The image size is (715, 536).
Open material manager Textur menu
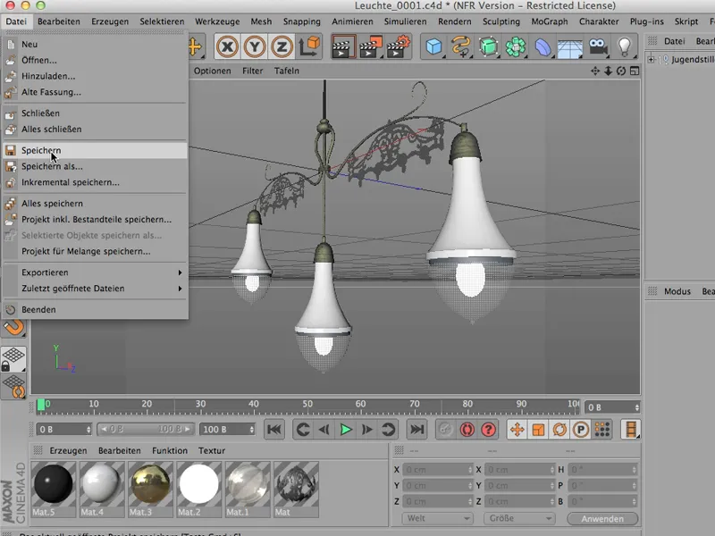[211, 450]
